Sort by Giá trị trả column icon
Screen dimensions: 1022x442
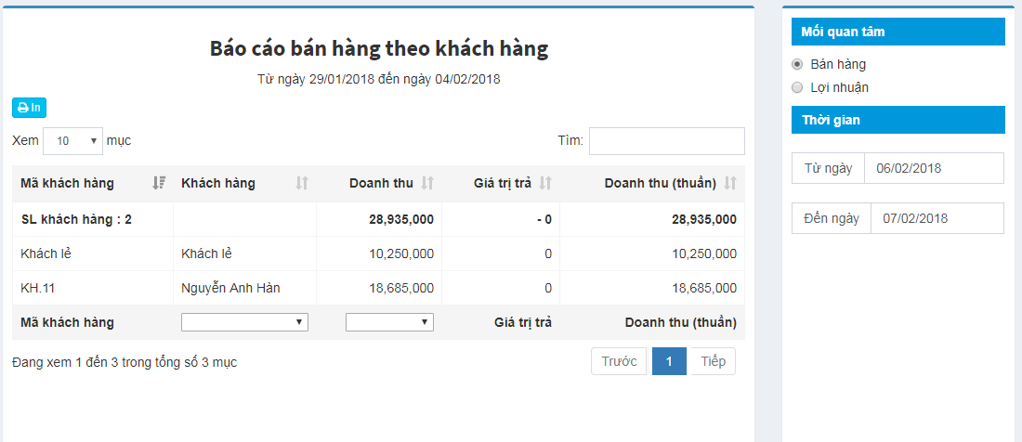(544, 184)
